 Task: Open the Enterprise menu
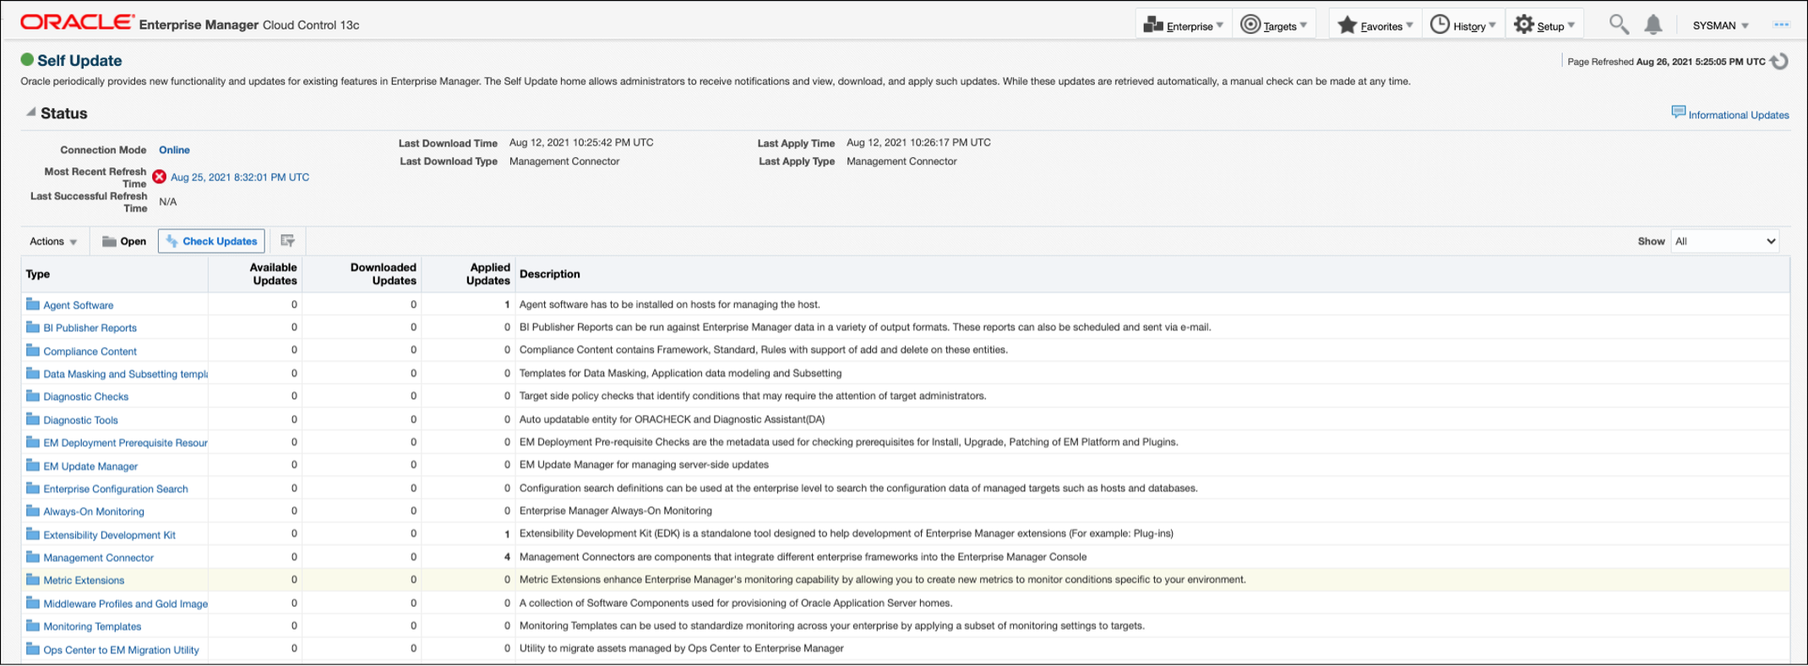[x=1183, y=25]
